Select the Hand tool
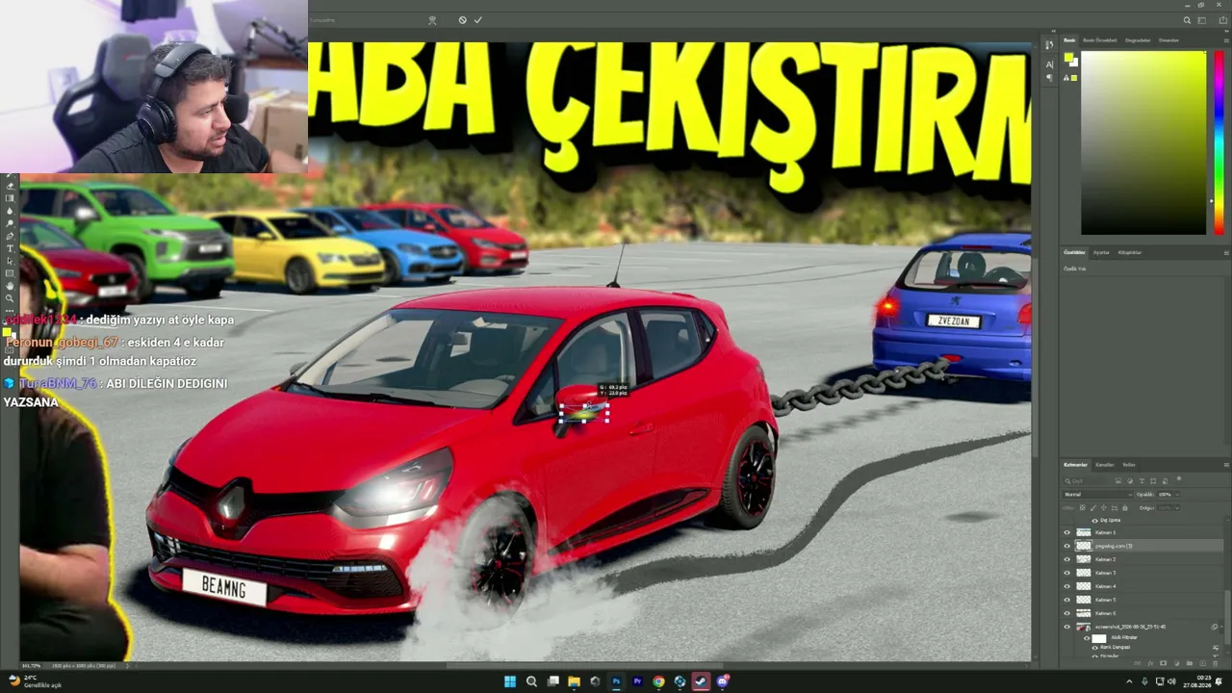1232x693 pixels. pyautogui.click(x=10, y=286)
